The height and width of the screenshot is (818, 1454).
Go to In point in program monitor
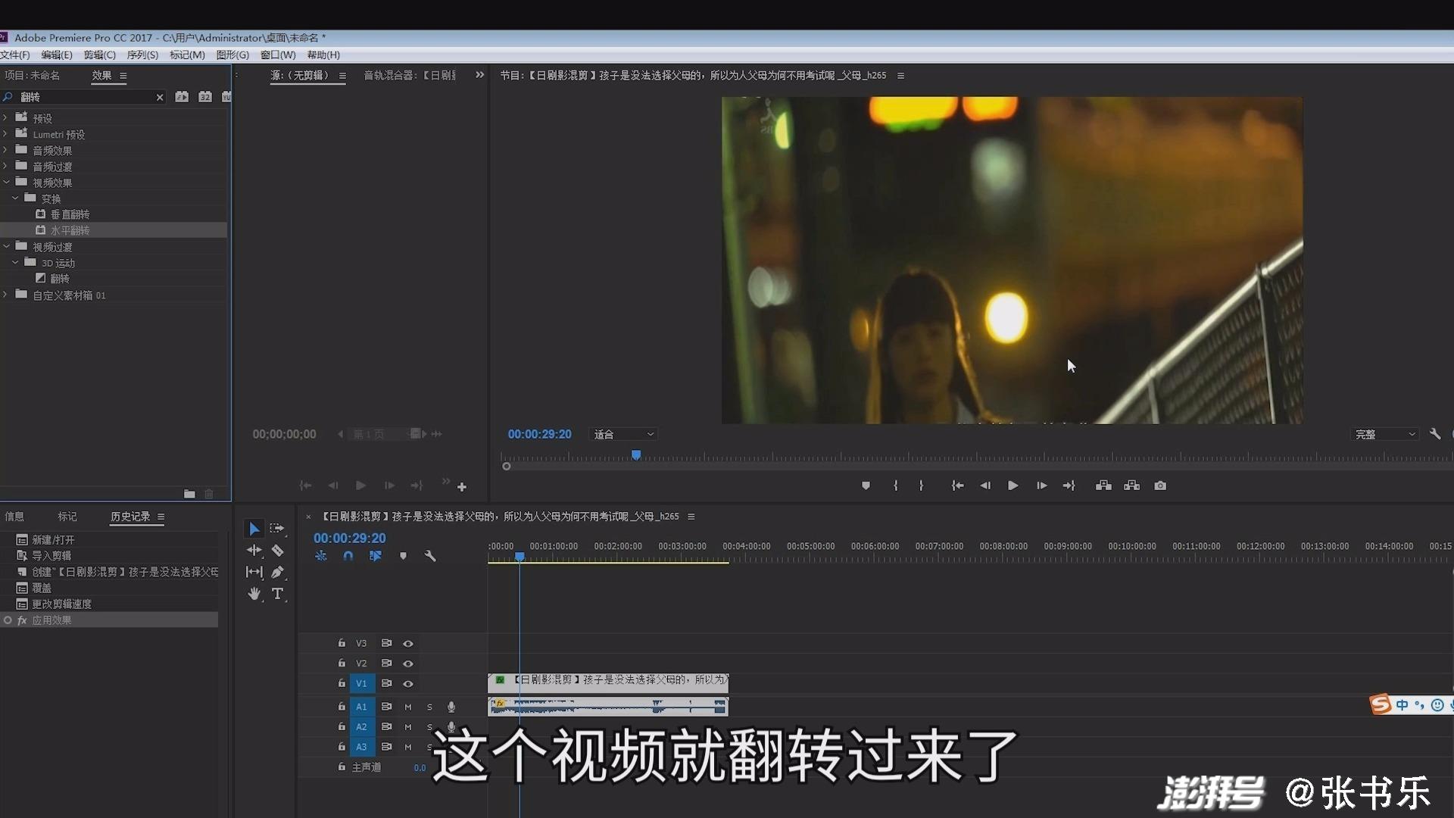957,485
